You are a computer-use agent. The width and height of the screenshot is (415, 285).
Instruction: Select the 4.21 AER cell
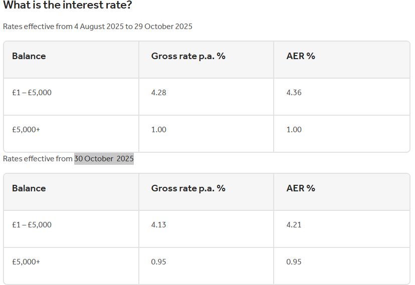342,229
